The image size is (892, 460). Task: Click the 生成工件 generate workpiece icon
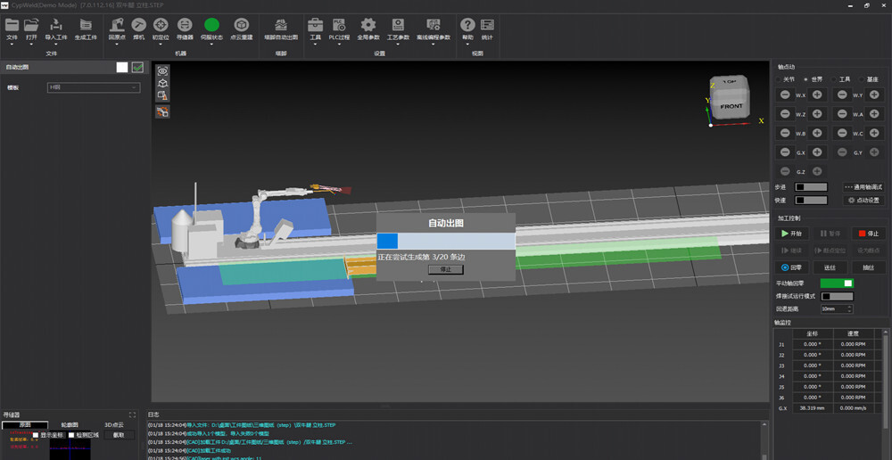click(85, 25)
